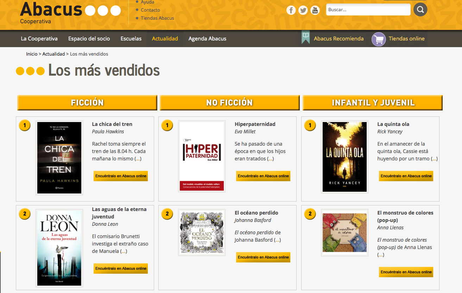This screenshot has width=462, height=293.
Task: Click the Abacus Cooperativa logo
Action: (70, 12)
